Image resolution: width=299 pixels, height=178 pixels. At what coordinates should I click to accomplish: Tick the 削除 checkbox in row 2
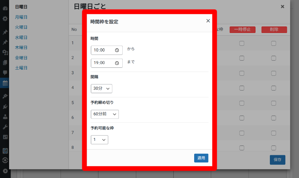274,58
